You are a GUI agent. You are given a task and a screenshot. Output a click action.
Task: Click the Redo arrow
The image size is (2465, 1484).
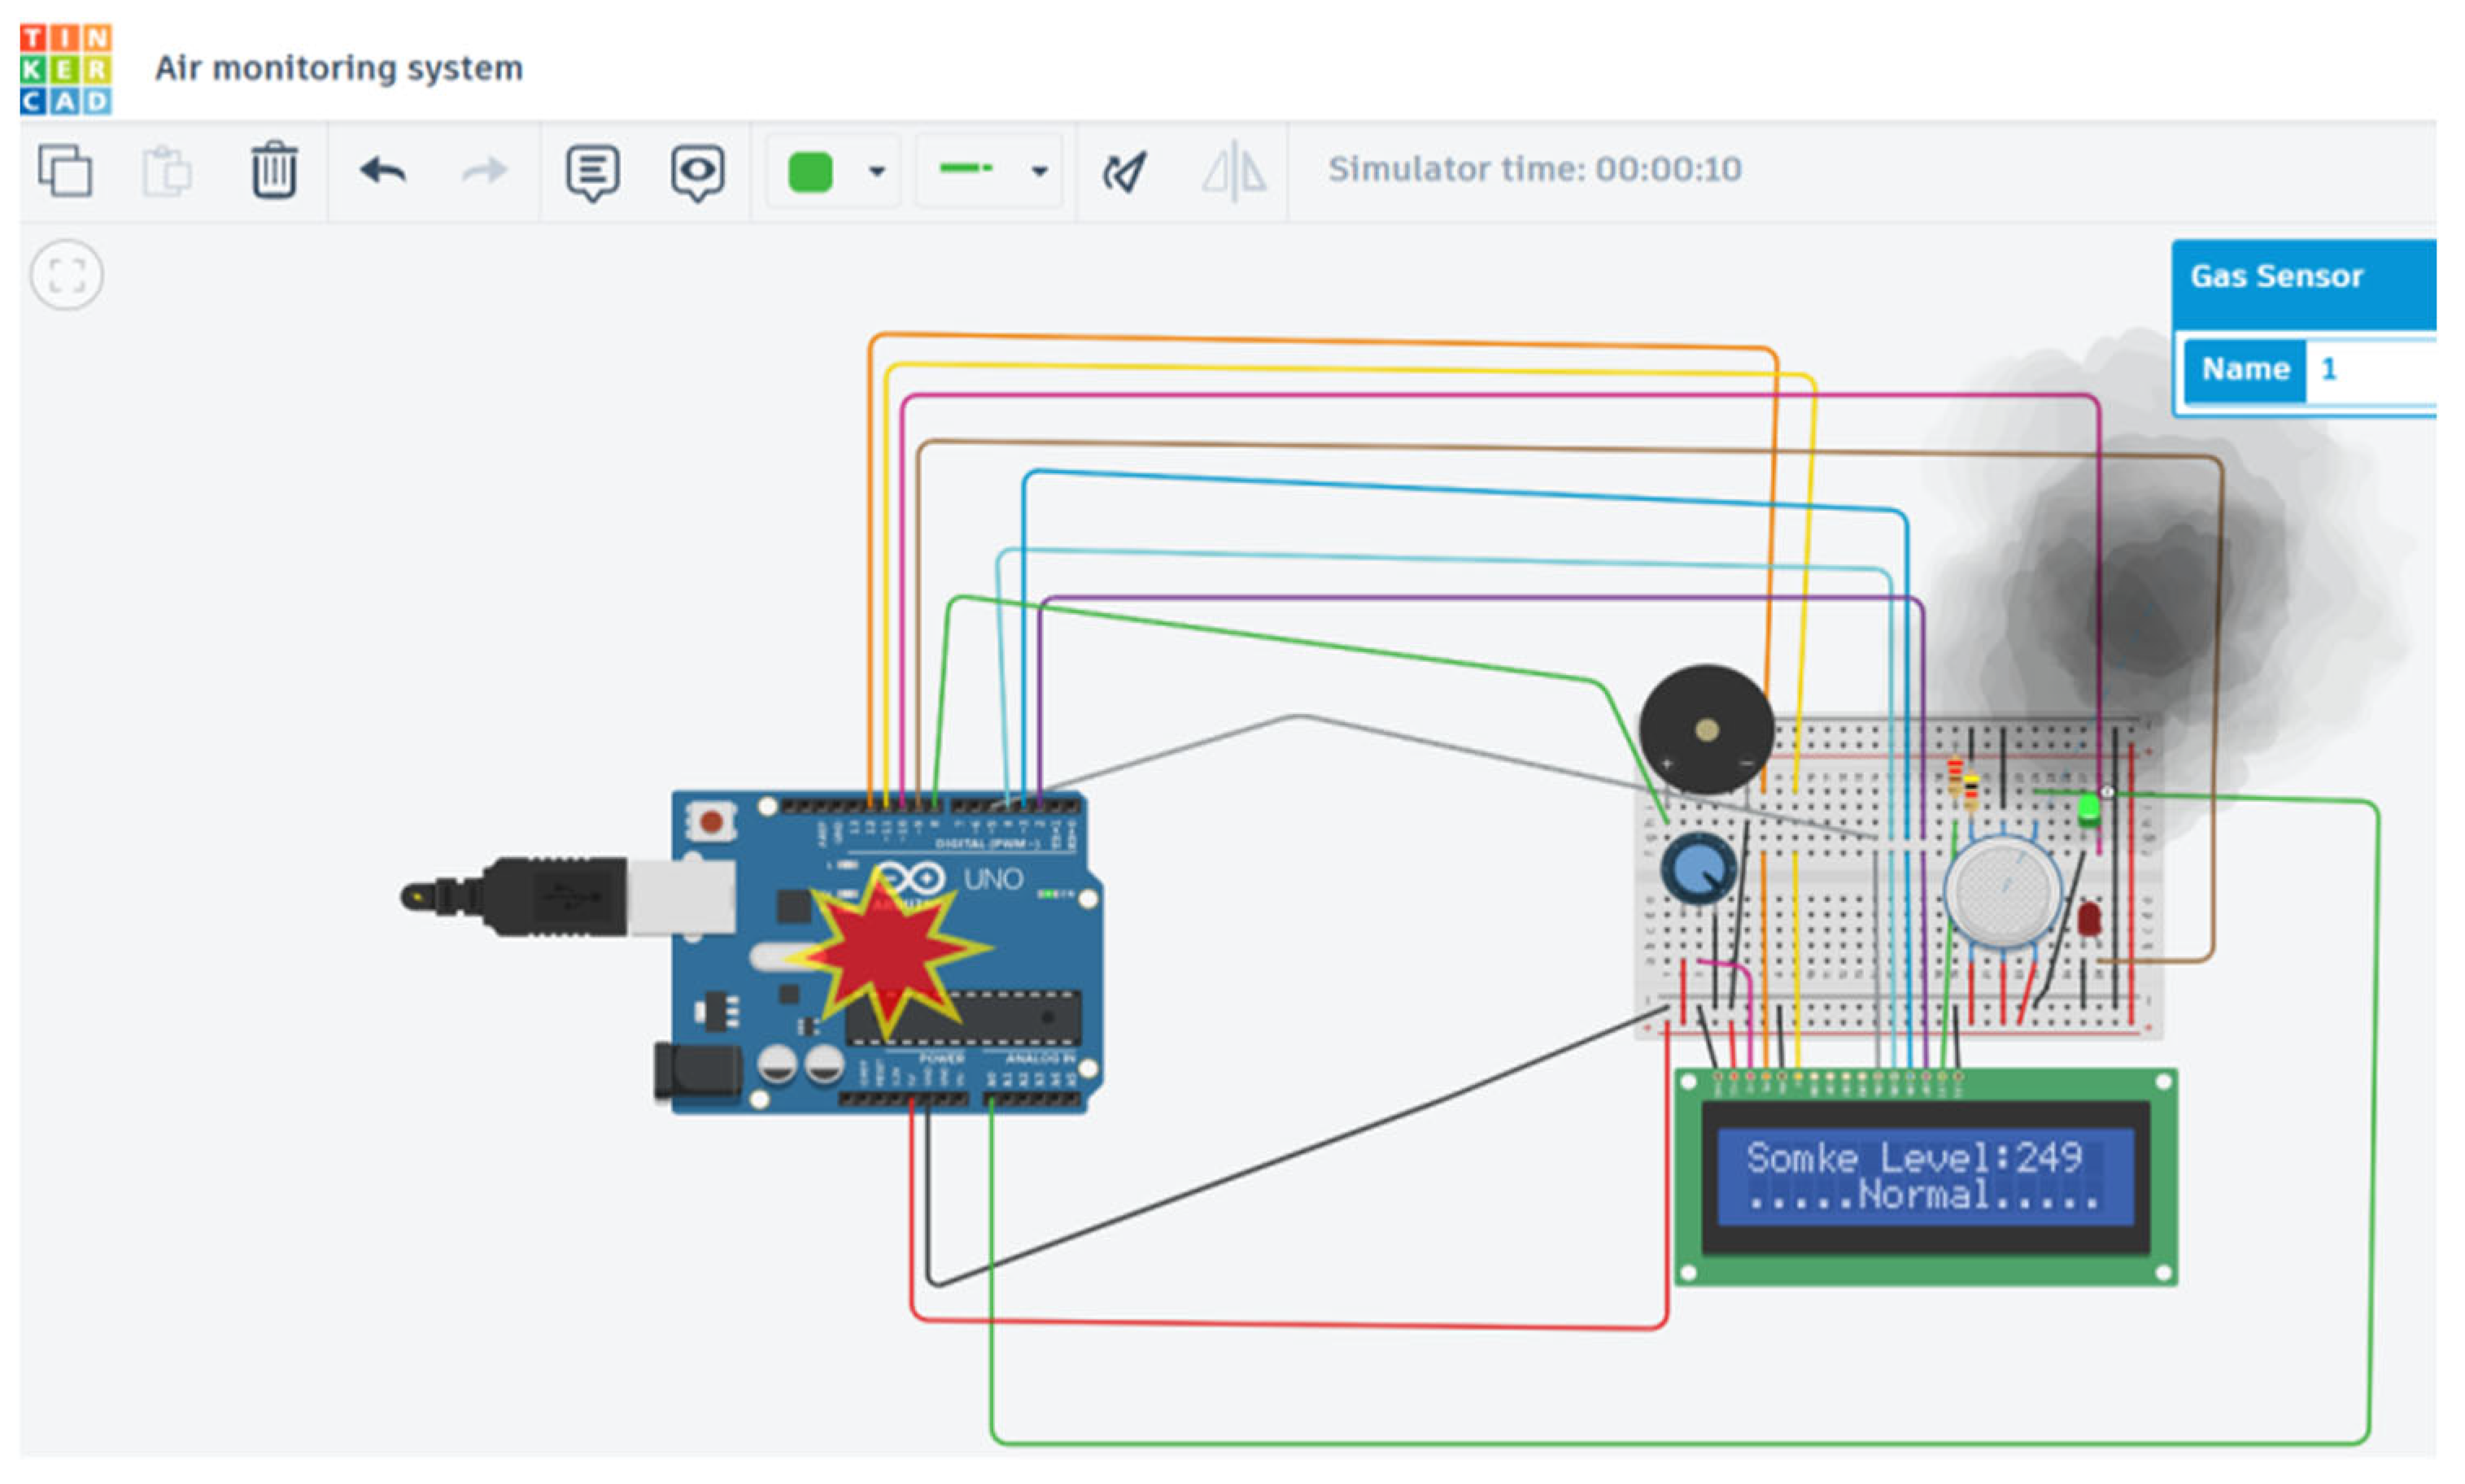coord(485,171)
